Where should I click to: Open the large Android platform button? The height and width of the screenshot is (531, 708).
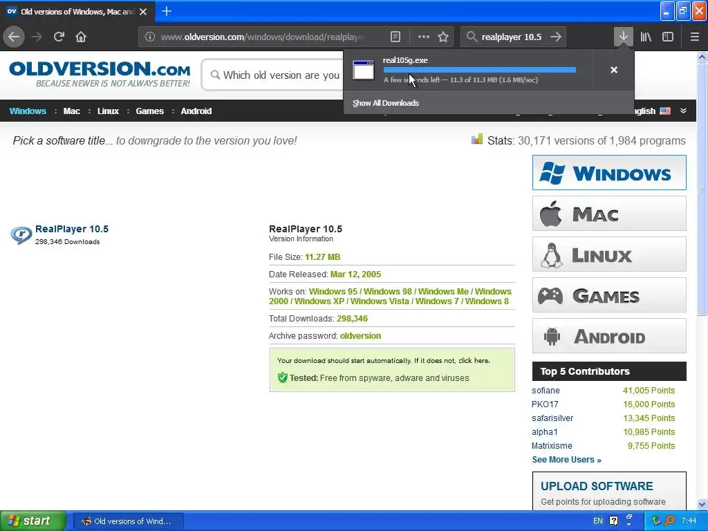(609, 336)
